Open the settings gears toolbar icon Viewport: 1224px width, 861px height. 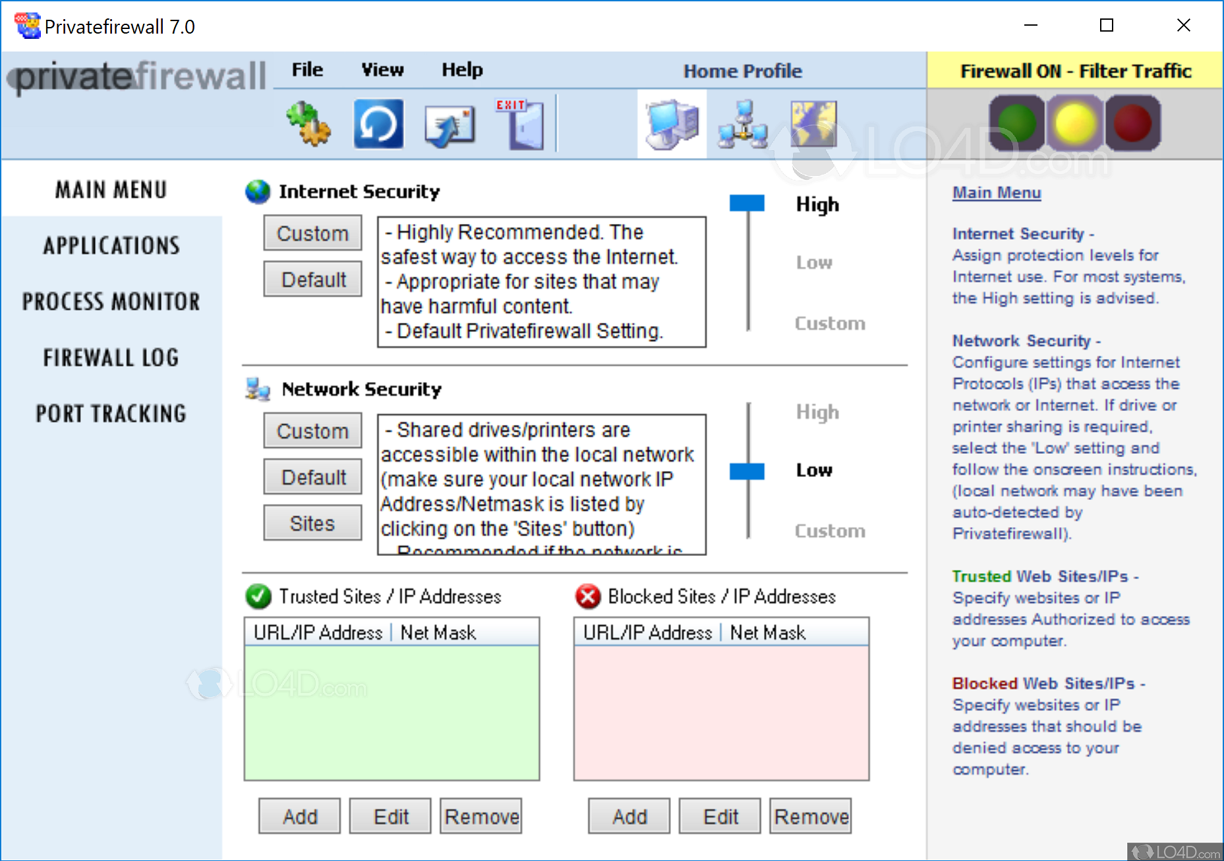pyautogui.click(x=308, y=124)
